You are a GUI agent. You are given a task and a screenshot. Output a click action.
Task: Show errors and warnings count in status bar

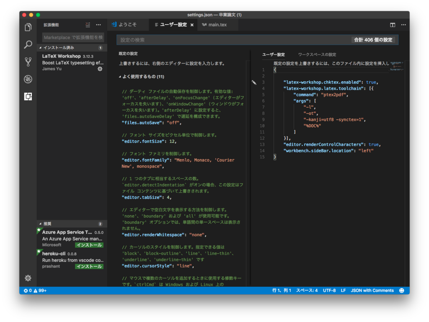pyautogui.click(x=35, y=291)
